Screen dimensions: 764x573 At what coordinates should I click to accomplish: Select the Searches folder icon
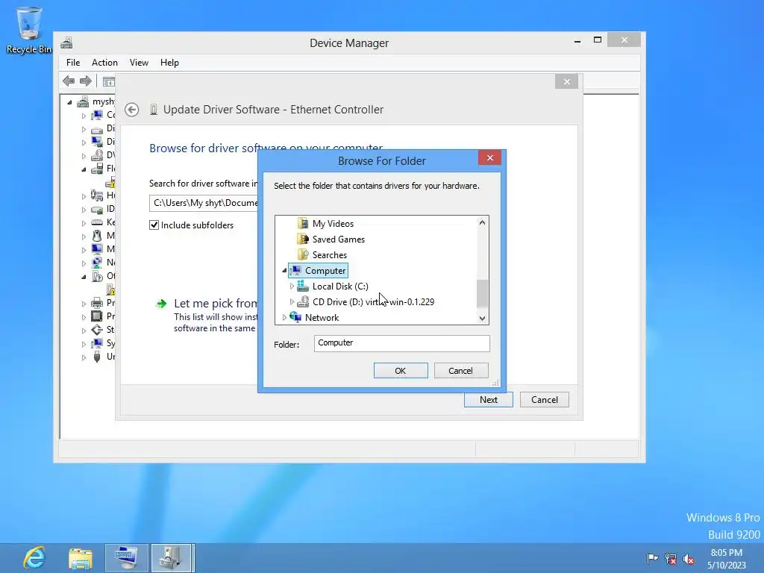(x=303, y=255)
